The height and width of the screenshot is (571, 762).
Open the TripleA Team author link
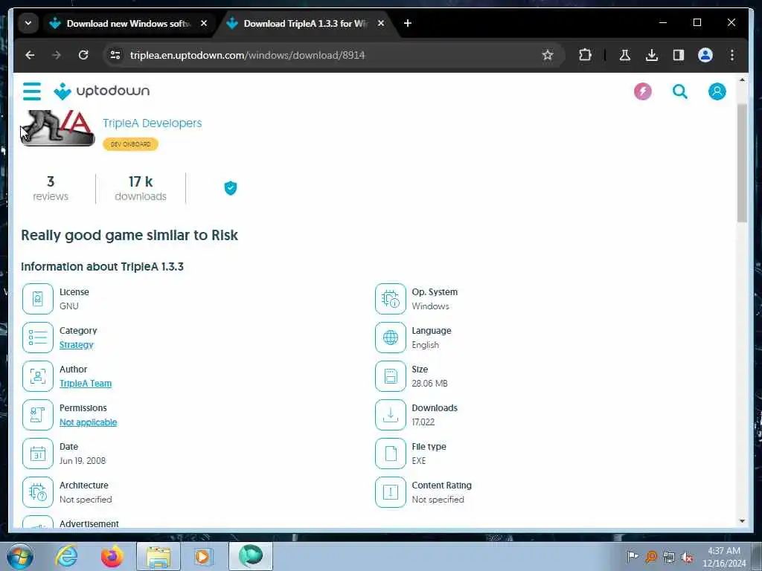86,384
